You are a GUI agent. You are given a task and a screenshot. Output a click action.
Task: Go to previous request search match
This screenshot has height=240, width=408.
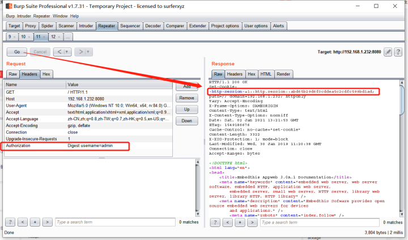pos(23,222)
